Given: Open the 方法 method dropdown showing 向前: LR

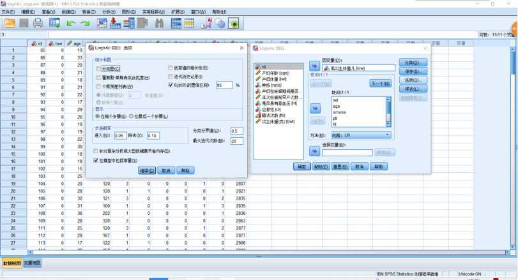Looking at the screenshot, I should click(x=361, y=135).
